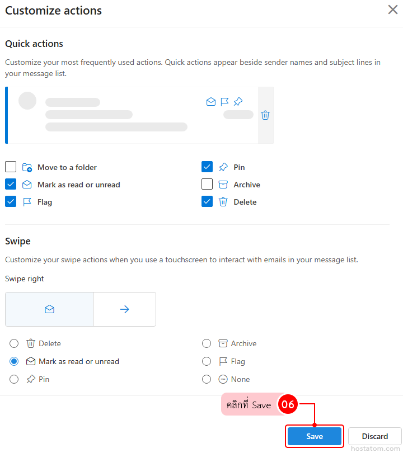Click the trash icon in the preview card

tap(265, 115)
